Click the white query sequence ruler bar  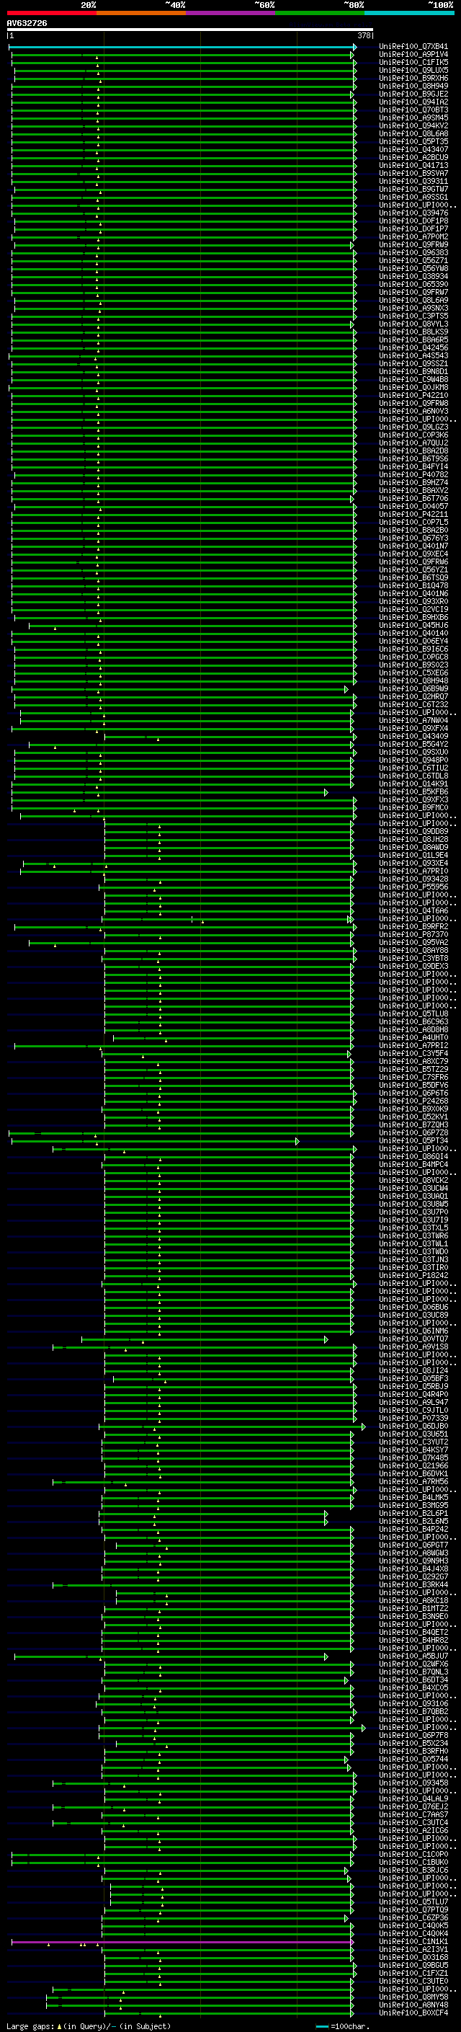click(190, 29)
